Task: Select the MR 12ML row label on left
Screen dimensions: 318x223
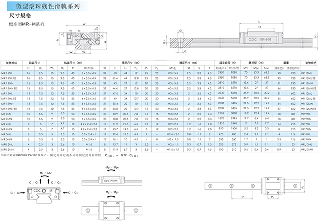Action: tap(9, 93)
